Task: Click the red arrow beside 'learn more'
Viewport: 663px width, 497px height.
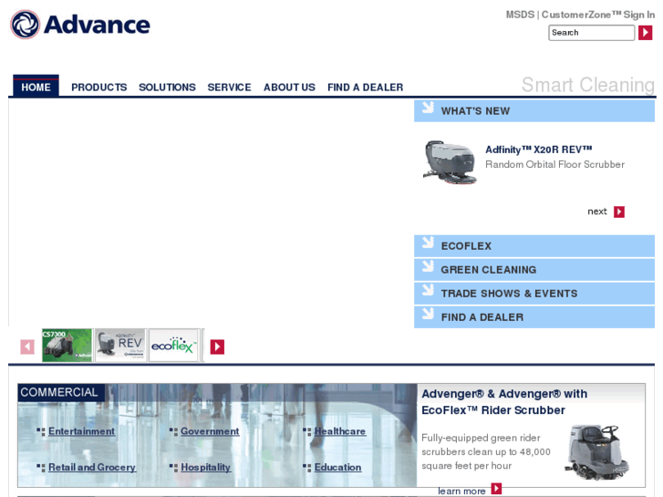Action: 496,489
